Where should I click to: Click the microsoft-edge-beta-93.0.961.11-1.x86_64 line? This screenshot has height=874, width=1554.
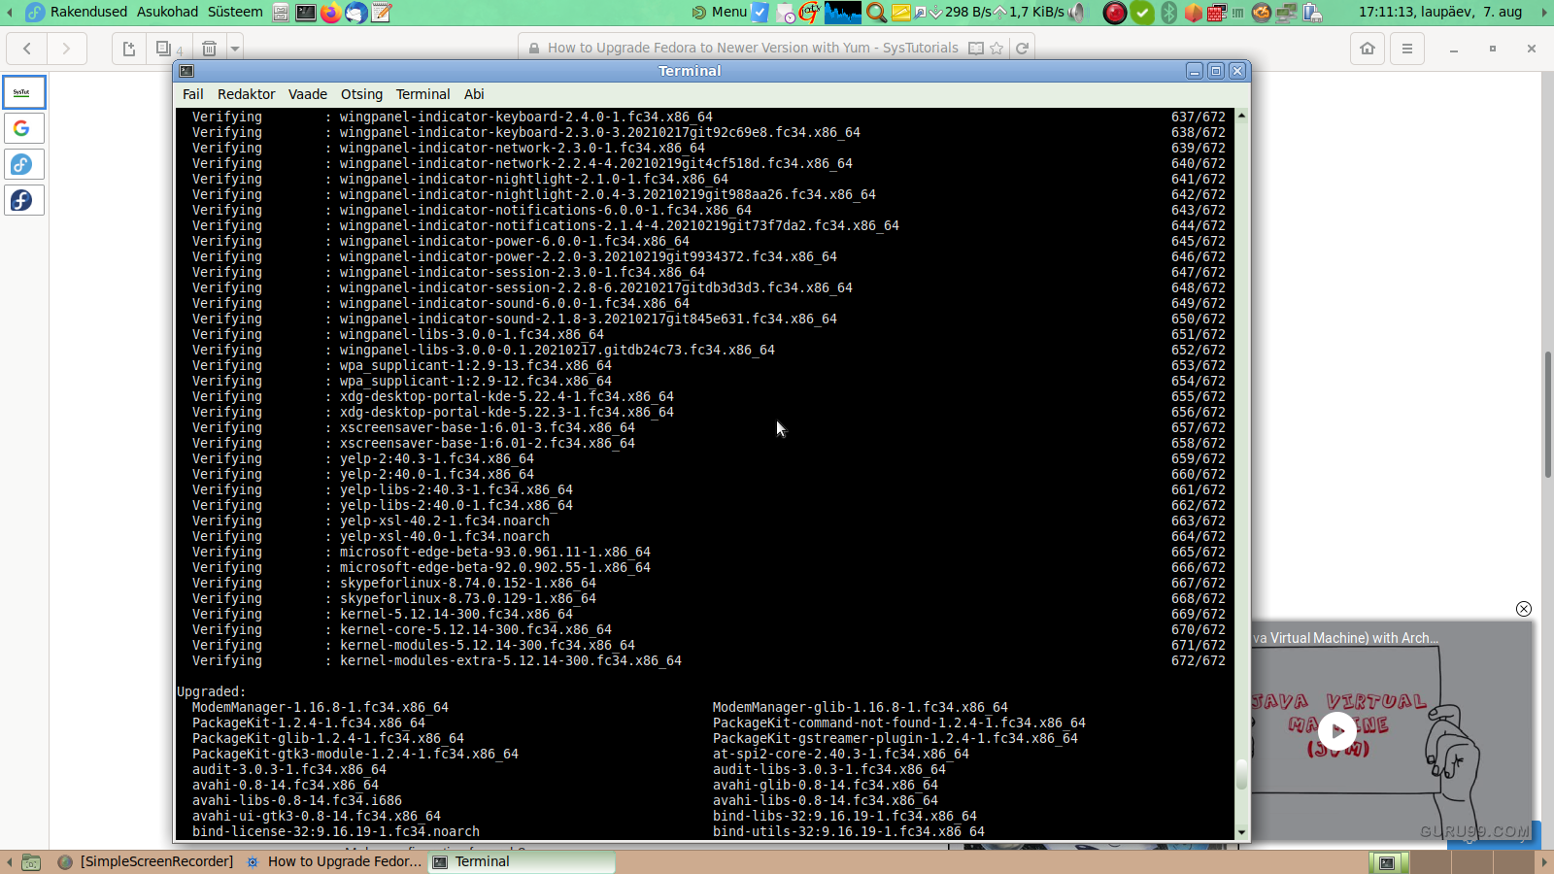(494, 552)
